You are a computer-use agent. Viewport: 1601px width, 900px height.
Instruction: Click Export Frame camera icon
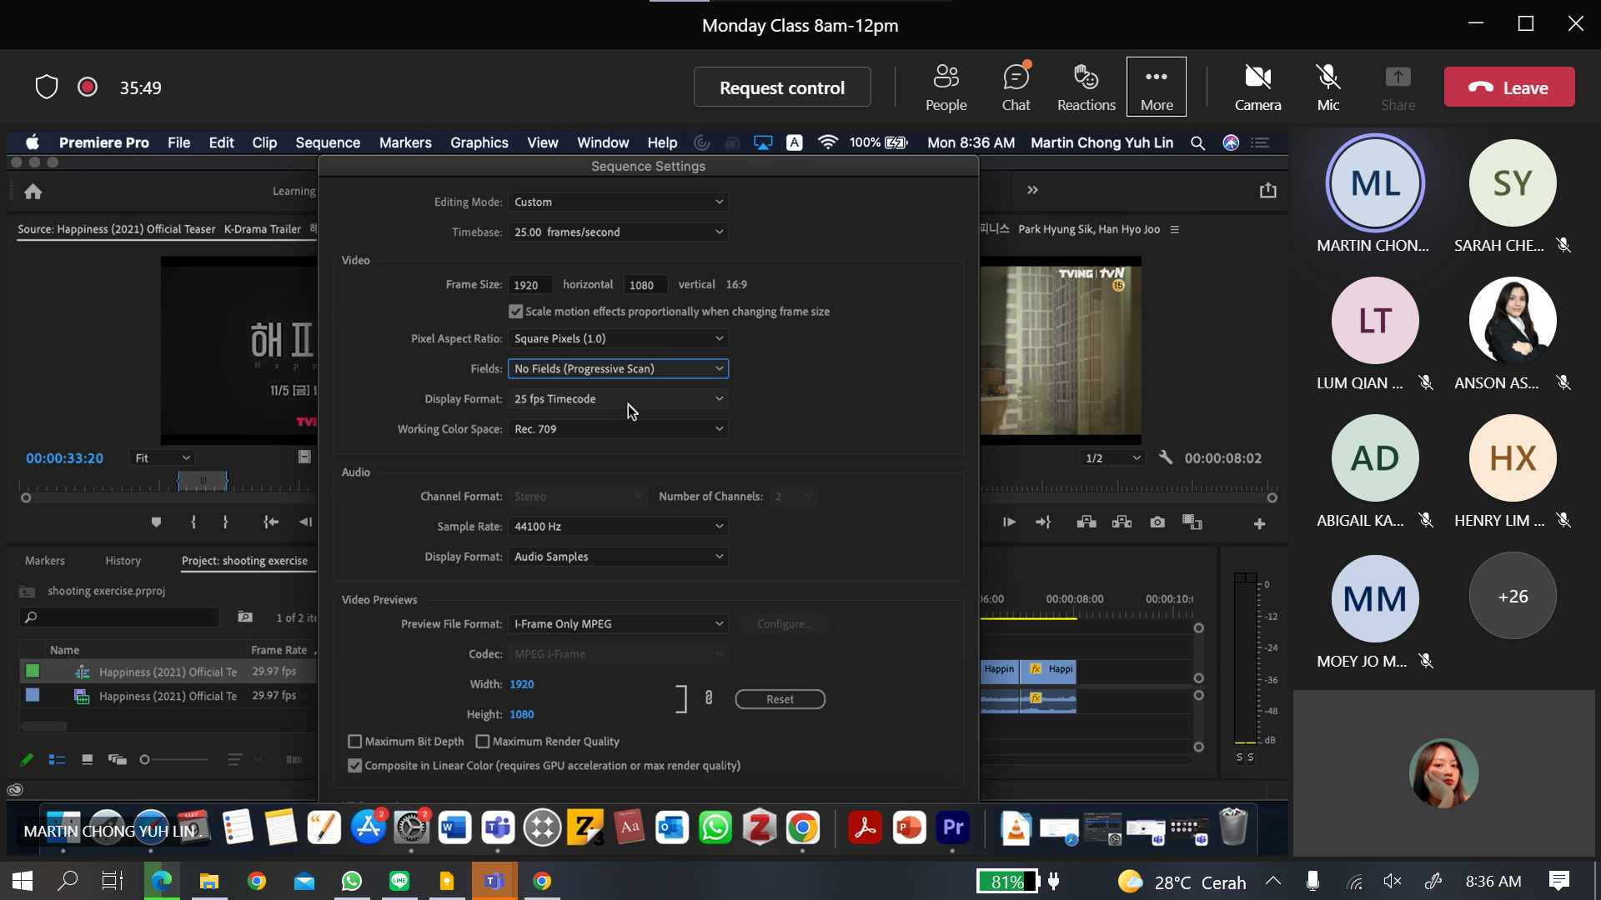point(1157,522)
